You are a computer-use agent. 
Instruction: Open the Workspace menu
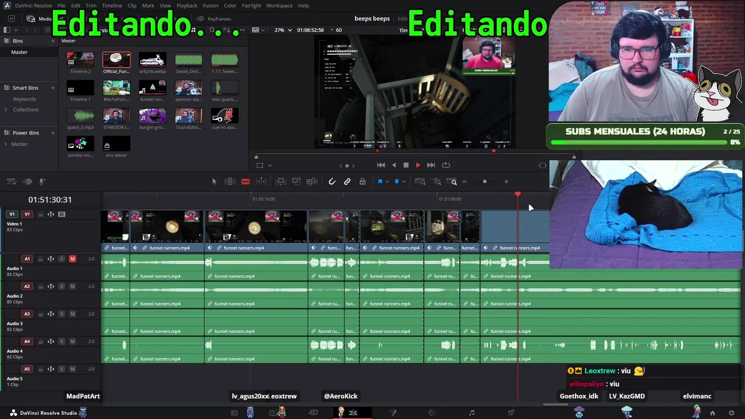point(279,6)
